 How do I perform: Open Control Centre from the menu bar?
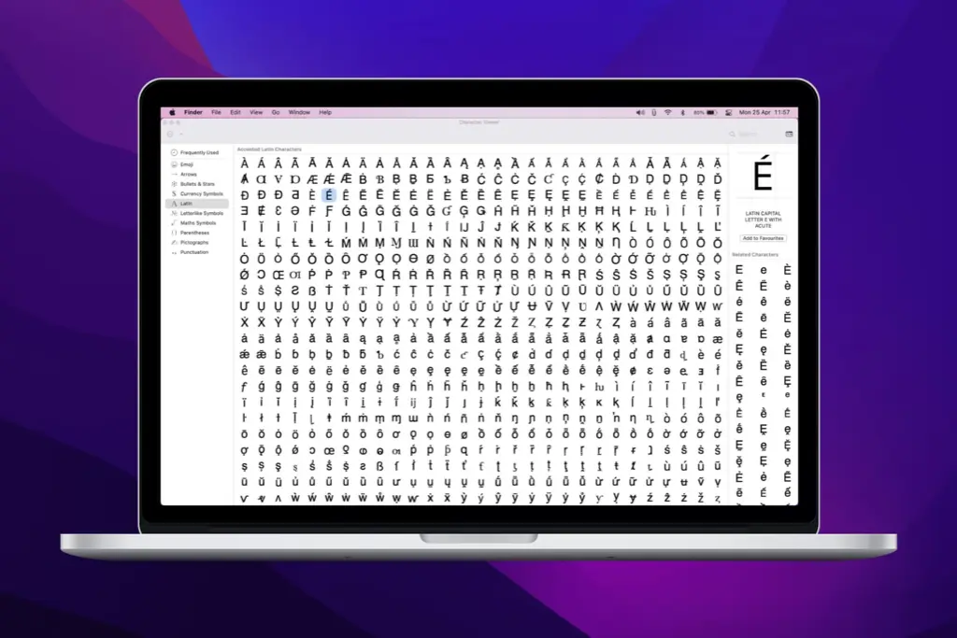coord(728,112)
